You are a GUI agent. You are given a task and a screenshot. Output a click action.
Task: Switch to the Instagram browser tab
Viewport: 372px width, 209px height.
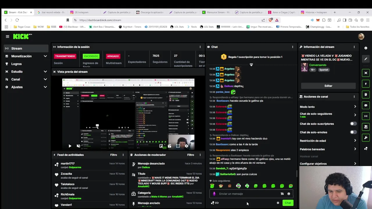[x=83, y=12]
